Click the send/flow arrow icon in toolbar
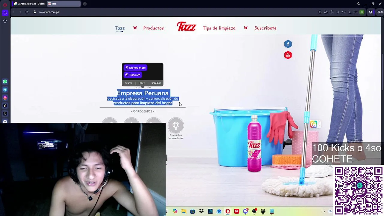384x216 pixels. pos(338,12)
